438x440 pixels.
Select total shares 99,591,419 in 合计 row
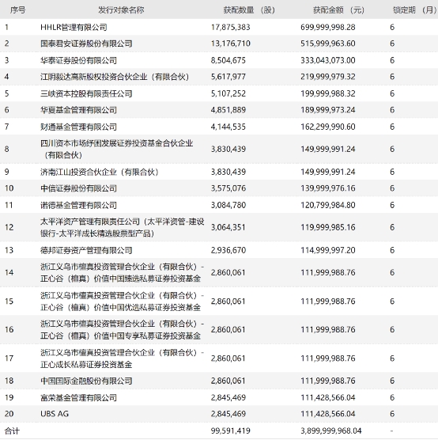[x=231, y=431]
